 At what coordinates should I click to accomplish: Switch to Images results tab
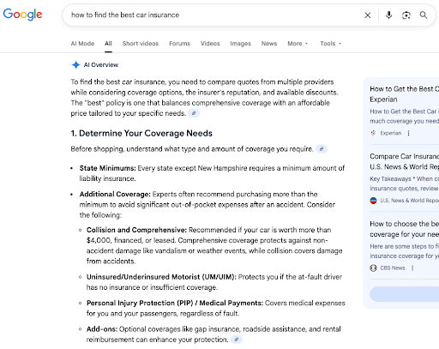point(240,44)
